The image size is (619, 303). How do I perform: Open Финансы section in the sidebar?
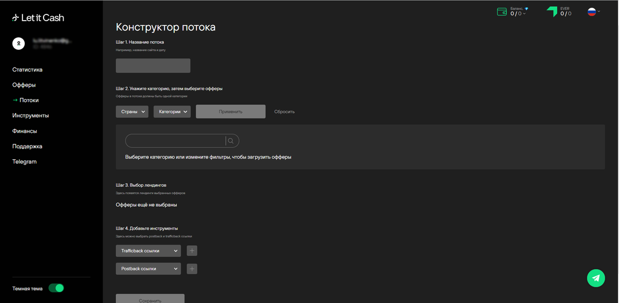25,131
